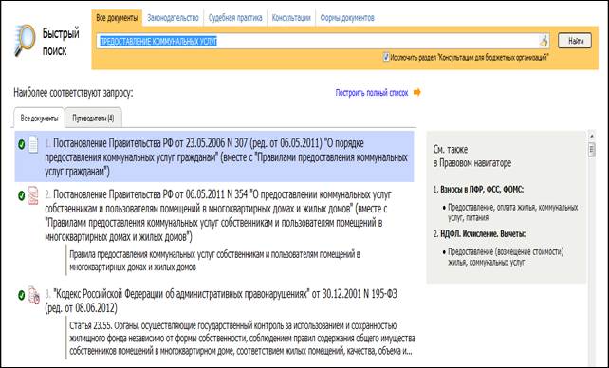
Task: Open 'Предоставление (возмещение стоимости) жилья, коммунальных услуг'
Action: (506, 257)
